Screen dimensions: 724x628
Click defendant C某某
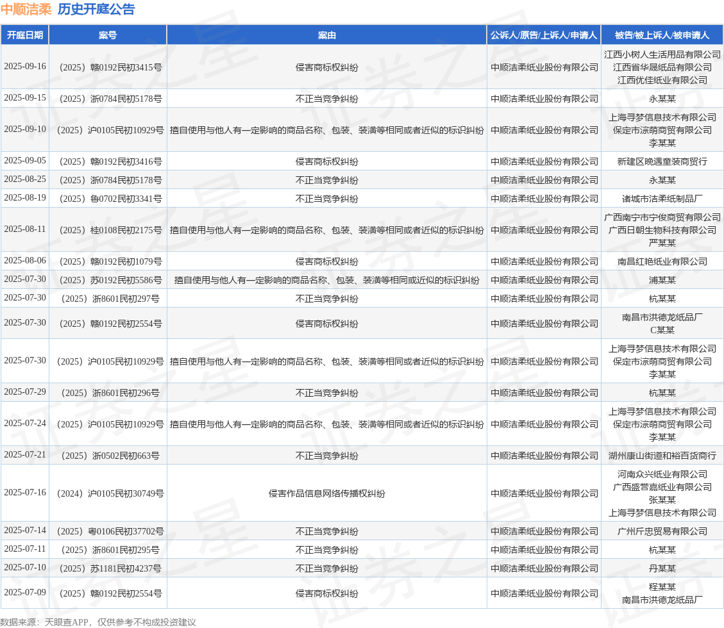662,329
